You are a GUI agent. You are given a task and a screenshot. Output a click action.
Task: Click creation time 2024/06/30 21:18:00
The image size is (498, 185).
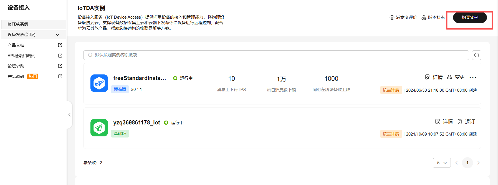click(441, 90)
